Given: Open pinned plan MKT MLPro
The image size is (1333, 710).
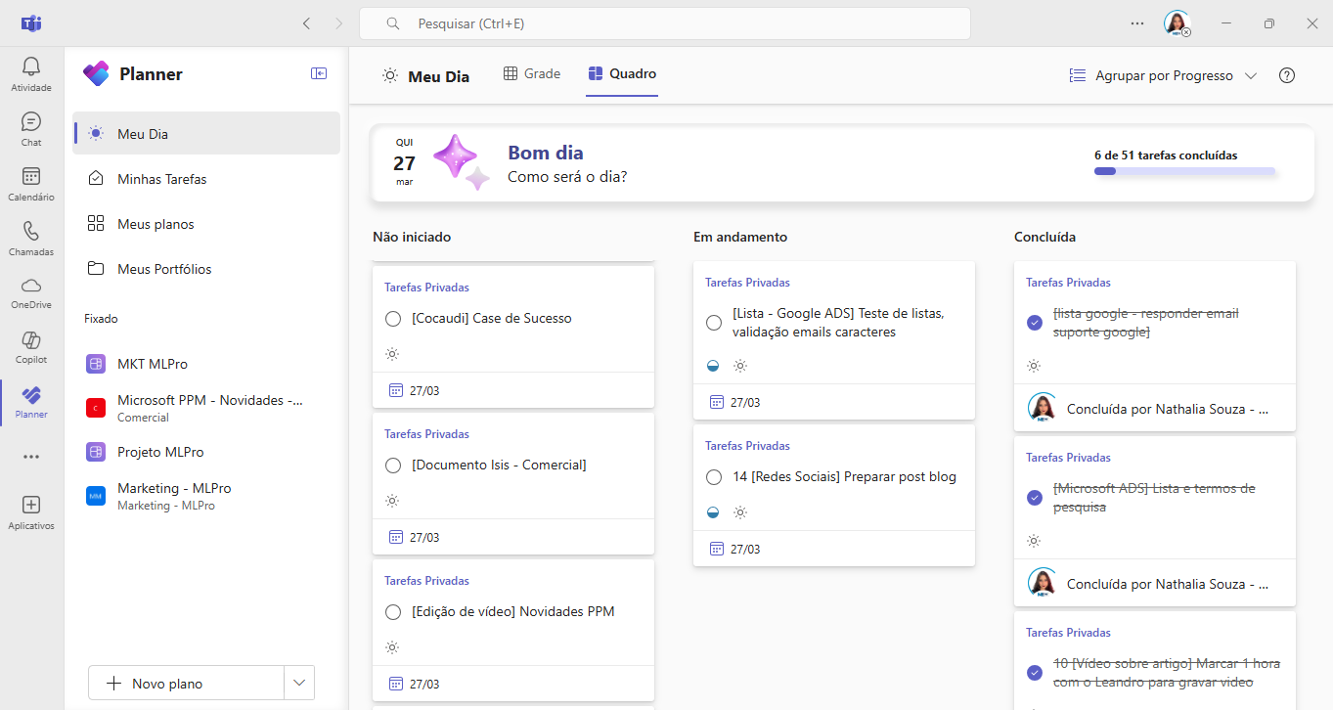Looking at the screenshot, I should 206,364.
